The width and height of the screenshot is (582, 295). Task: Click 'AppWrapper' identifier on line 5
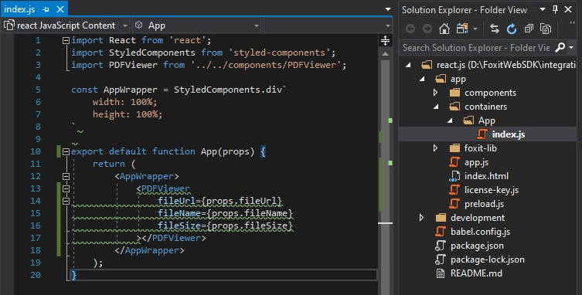pos(131,90)
